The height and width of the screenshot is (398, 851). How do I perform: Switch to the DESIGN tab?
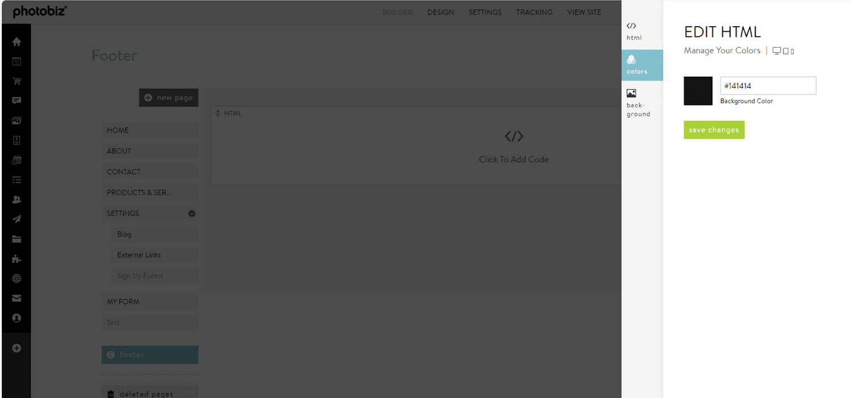[440, 12]
